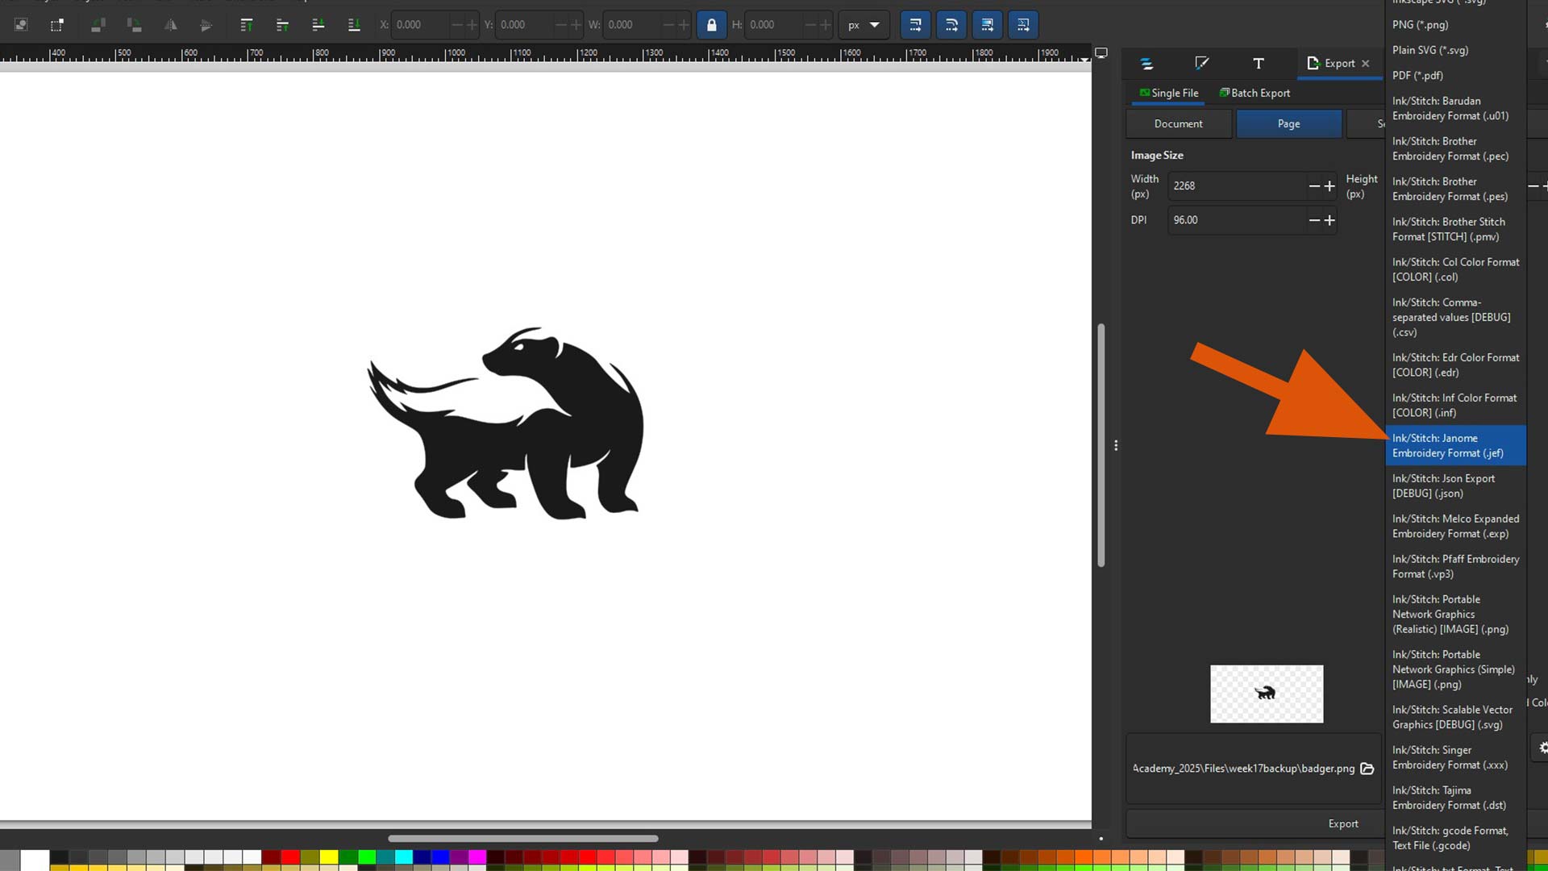Click the badger export preview thumbnail

(x=1267, y=694)
